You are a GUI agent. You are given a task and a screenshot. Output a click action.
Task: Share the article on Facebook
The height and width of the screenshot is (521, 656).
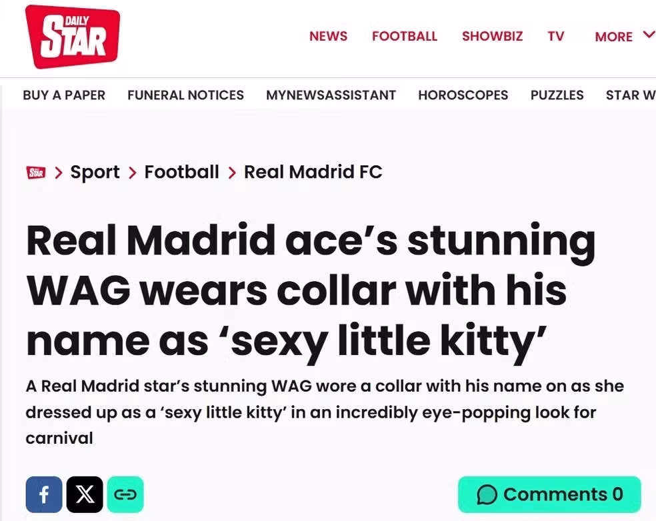pos(43,494)
